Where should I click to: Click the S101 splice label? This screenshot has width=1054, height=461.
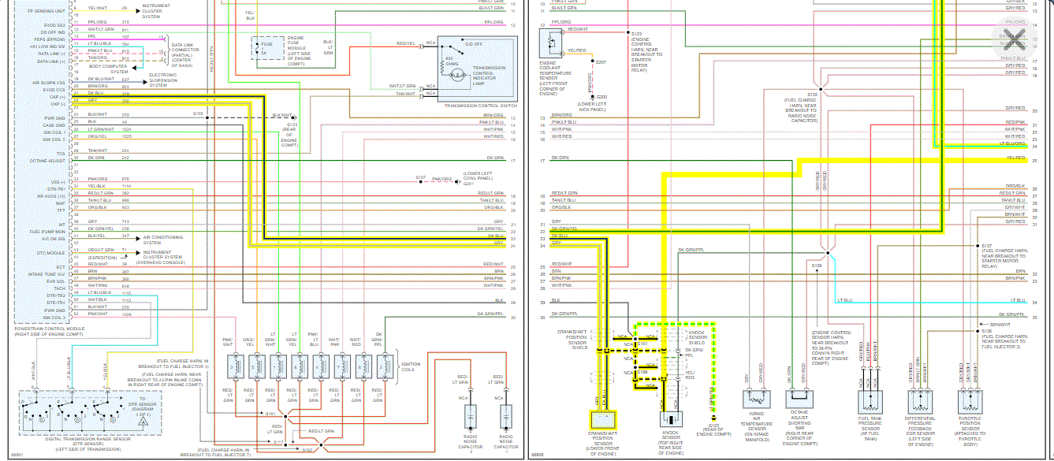(642, 344)
